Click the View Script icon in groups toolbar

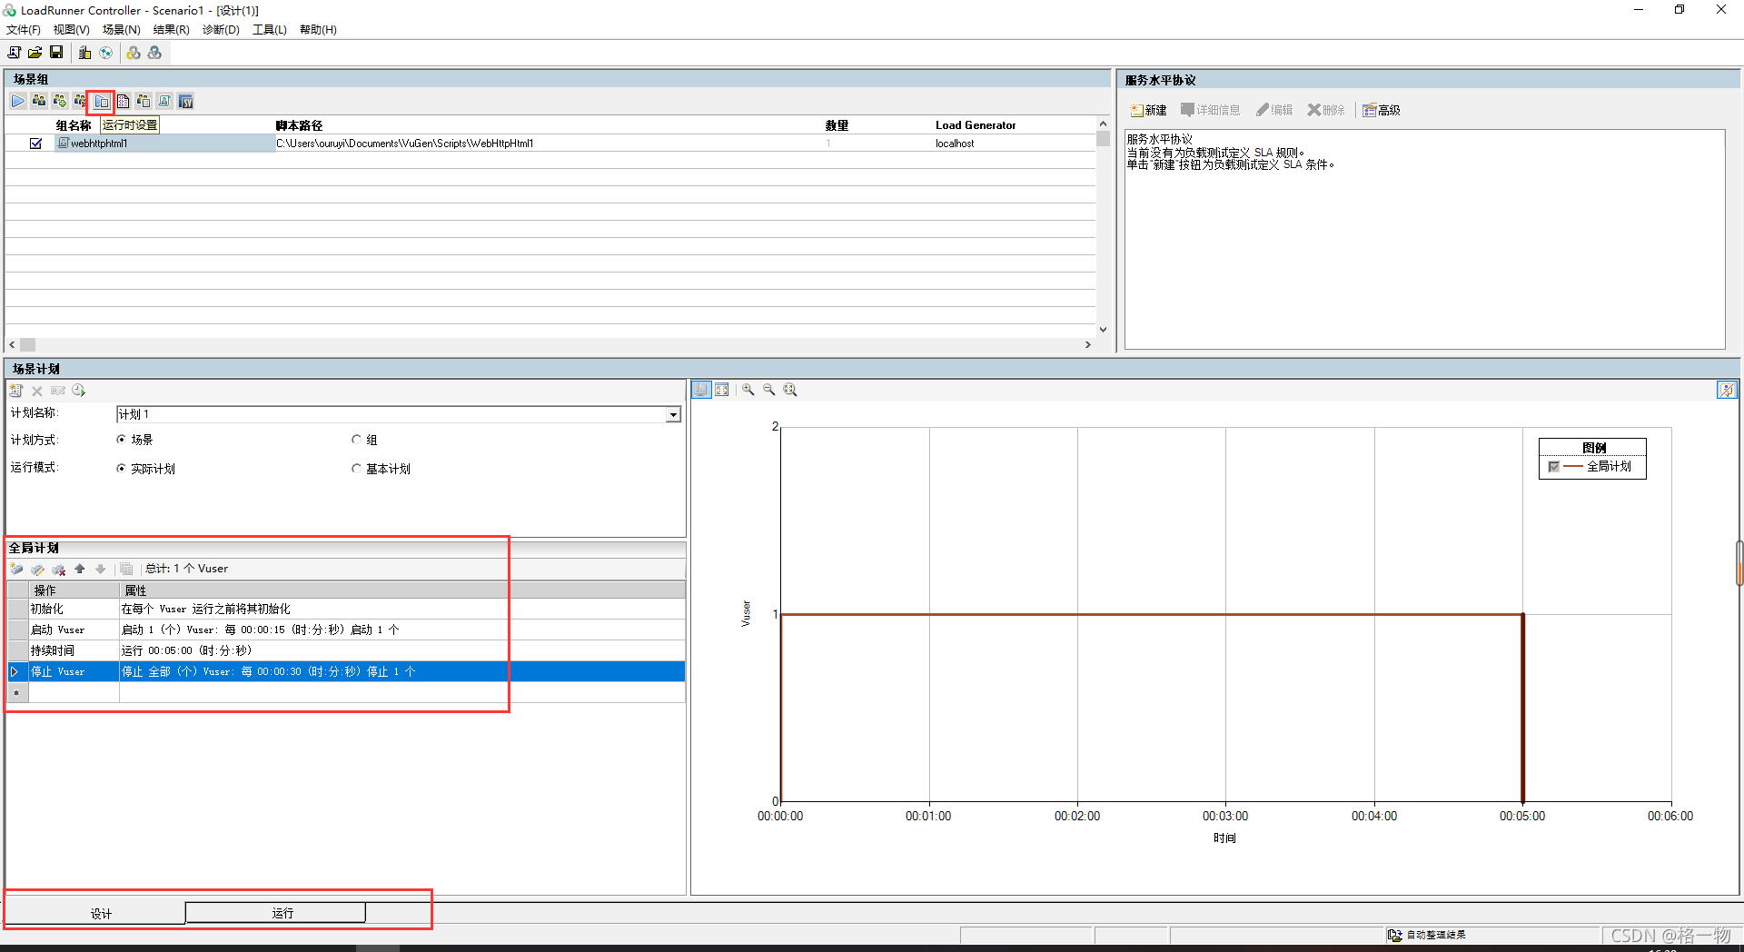164,101
